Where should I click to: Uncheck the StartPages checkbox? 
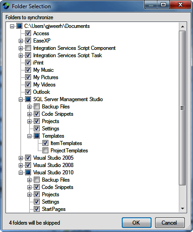pos(37,209)
